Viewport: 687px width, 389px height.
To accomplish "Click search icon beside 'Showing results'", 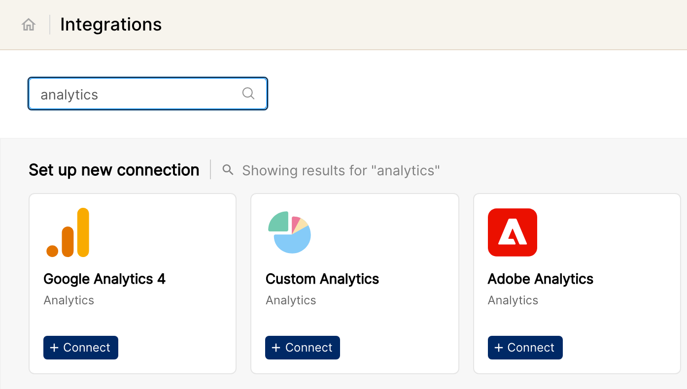I will 228,170.
